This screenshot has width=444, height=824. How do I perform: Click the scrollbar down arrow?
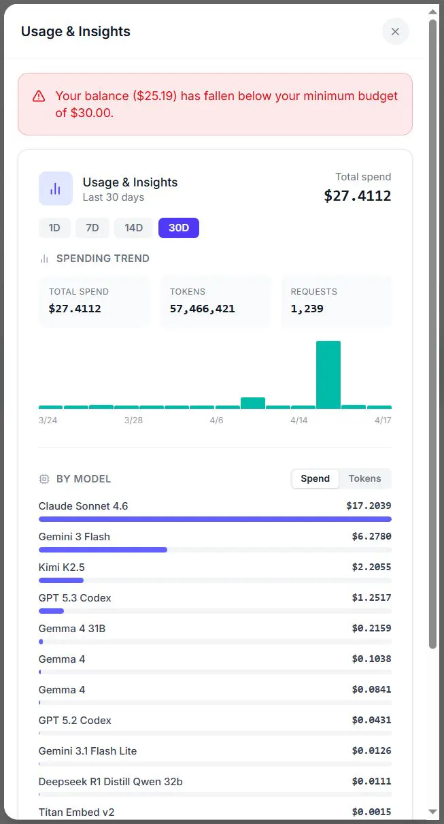click(x=433, y=812)
